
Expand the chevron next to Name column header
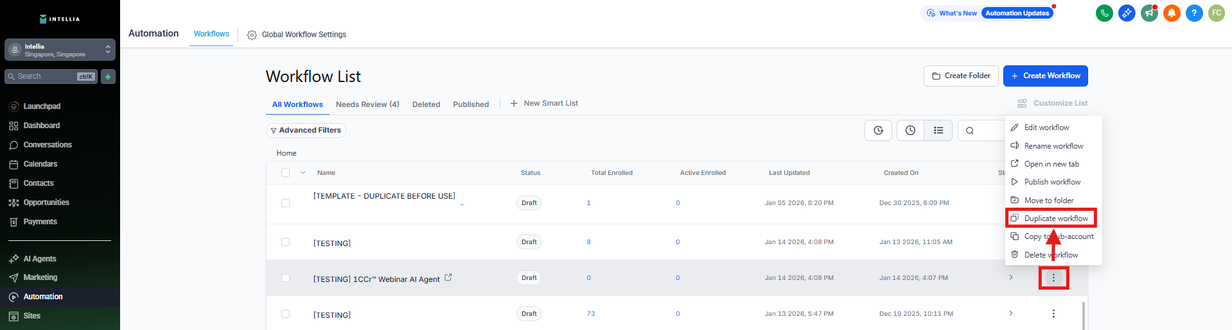303,172
